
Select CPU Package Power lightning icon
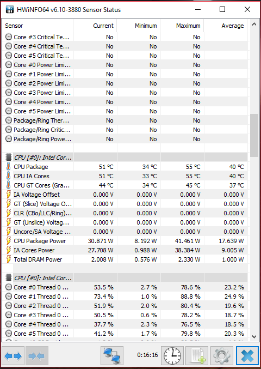coord(9,241)
